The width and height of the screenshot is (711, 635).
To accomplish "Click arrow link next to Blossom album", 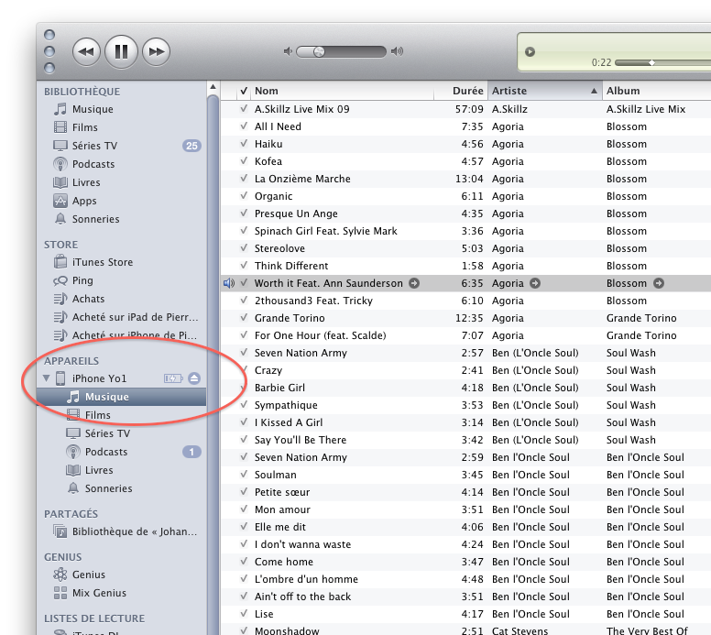I will (659, 283).
